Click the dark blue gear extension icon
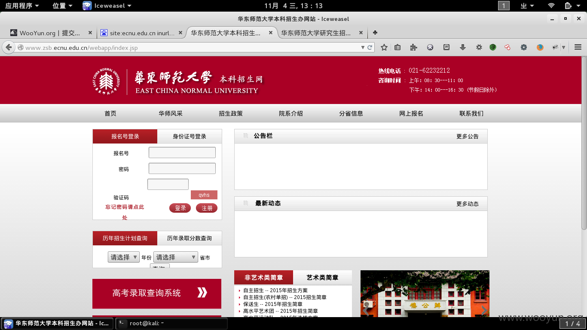 click(524, 48)
